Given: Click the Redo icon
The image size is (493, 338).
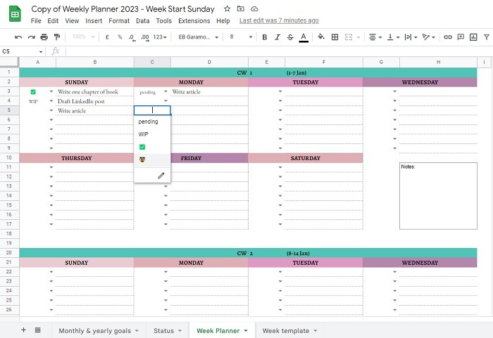Looking at the screenshot, I should click(x=31, y=37).
